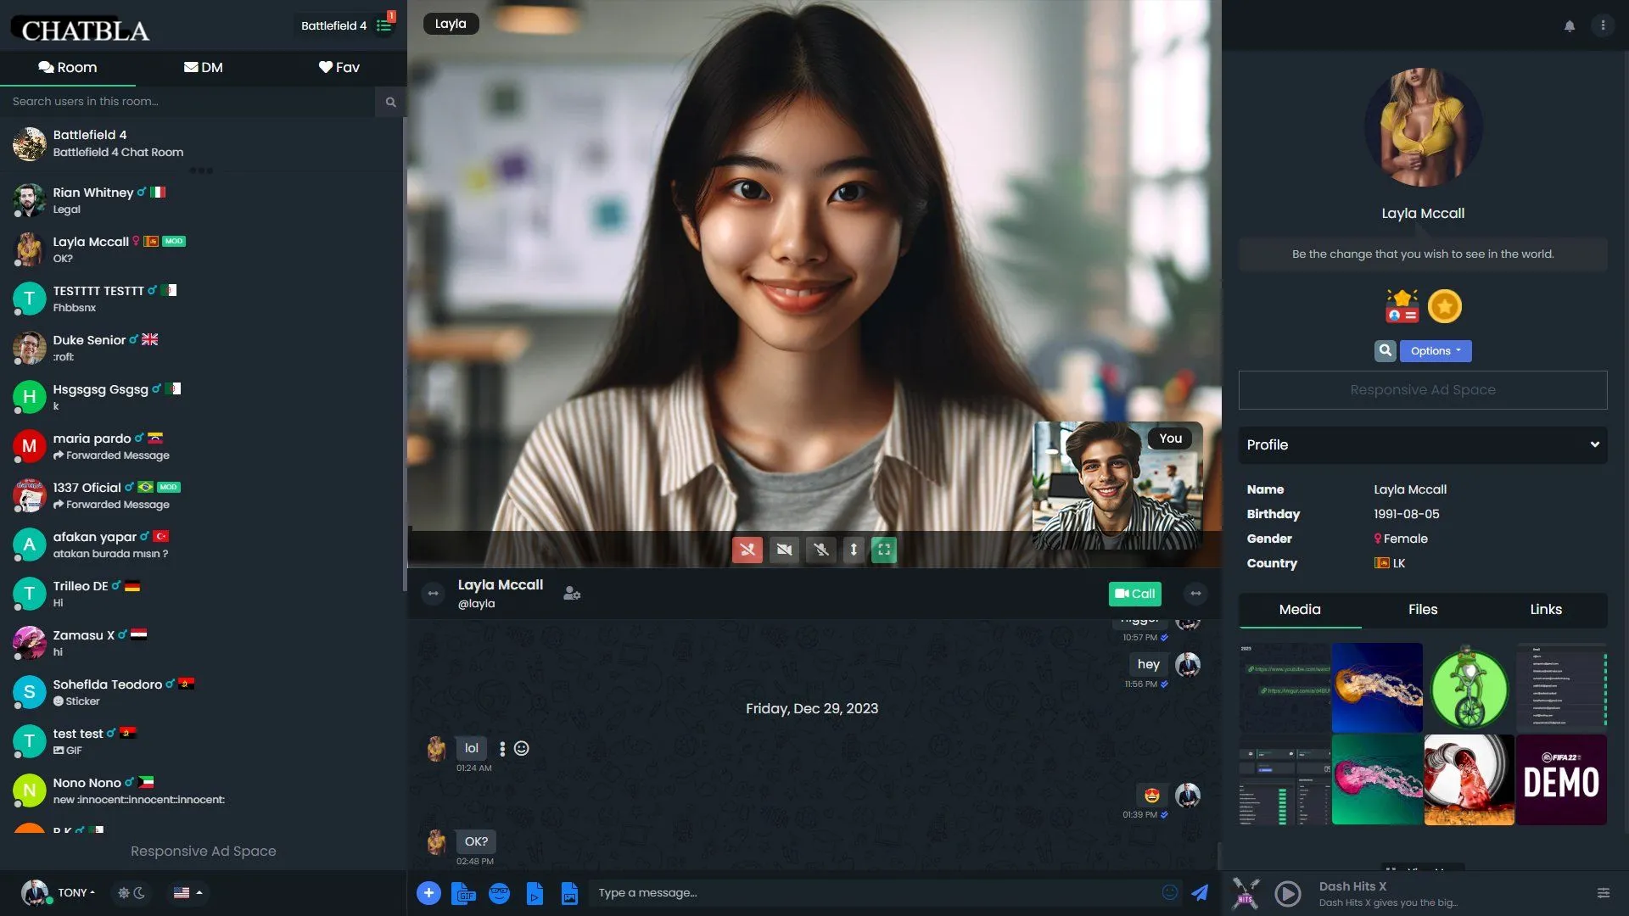This screenshot has height=916, width=1629.
Task: Open green frog unicycle media thumbnail
Action: 1469,687
